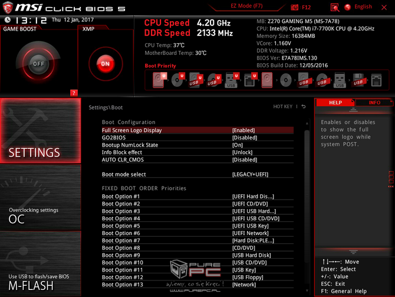Open the M-FLASH section
The width and height of the screenshot is (395, 297).
[x=40, y=264]
